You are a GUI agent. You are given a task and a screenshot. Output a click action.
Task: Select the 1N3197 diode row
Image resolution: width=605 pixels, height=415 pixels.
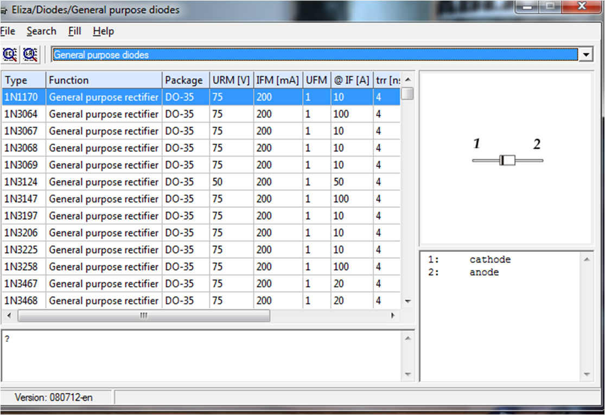pyautogui.click(x=201, y=216)
